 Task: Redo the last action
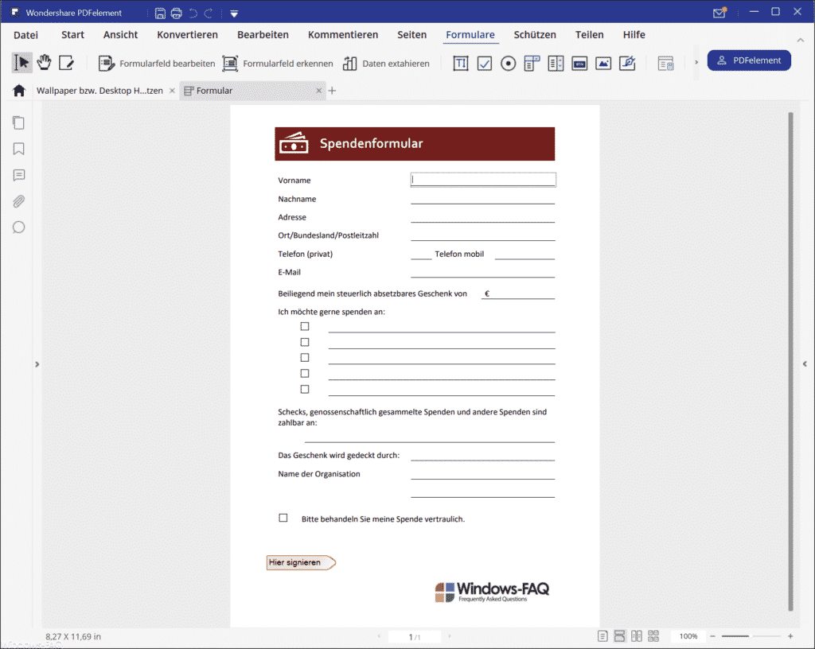click(209, 13)
